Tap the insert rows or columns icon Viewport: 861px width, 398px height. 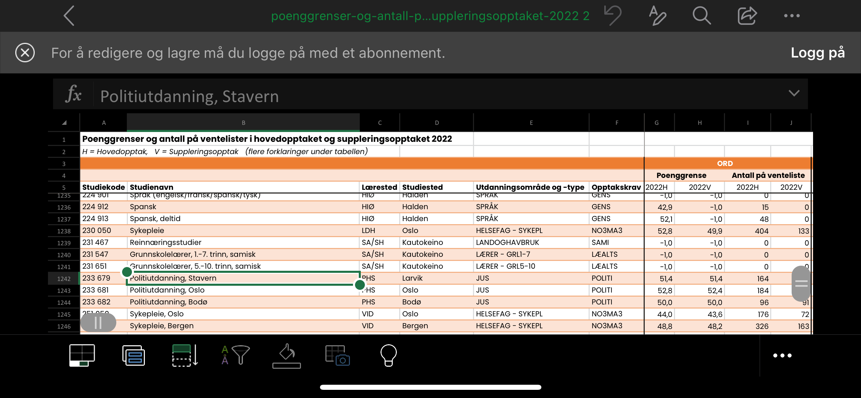tap(185, 355)
